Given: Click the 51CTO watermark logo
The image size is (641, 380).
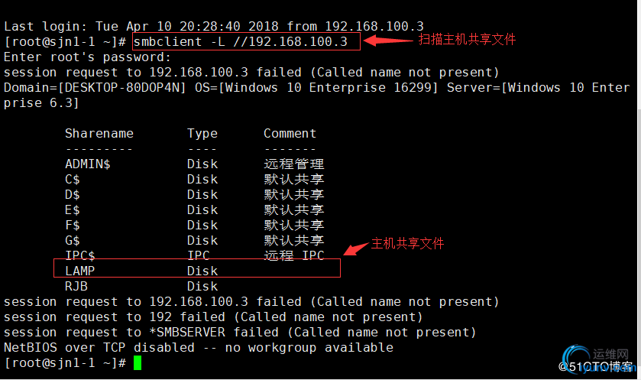Looking at the screenshot, I should point(597,360).
